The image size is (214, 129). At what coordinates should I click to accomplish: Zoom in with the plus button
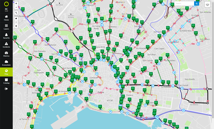16,3
